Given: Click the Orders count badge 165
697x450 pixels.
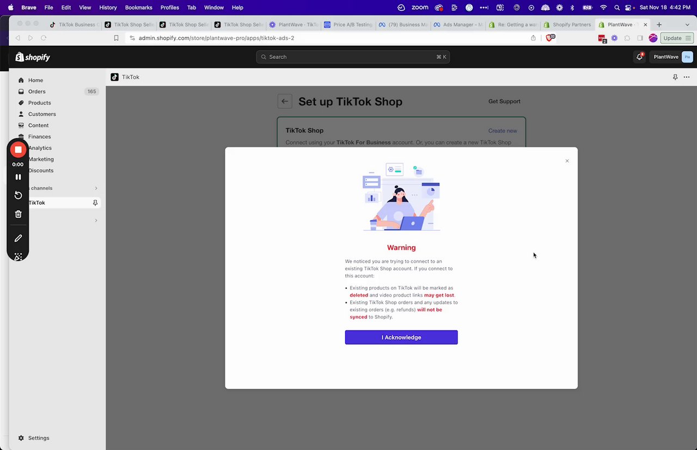Looking at the screenshot, I should tap(91, 91).
